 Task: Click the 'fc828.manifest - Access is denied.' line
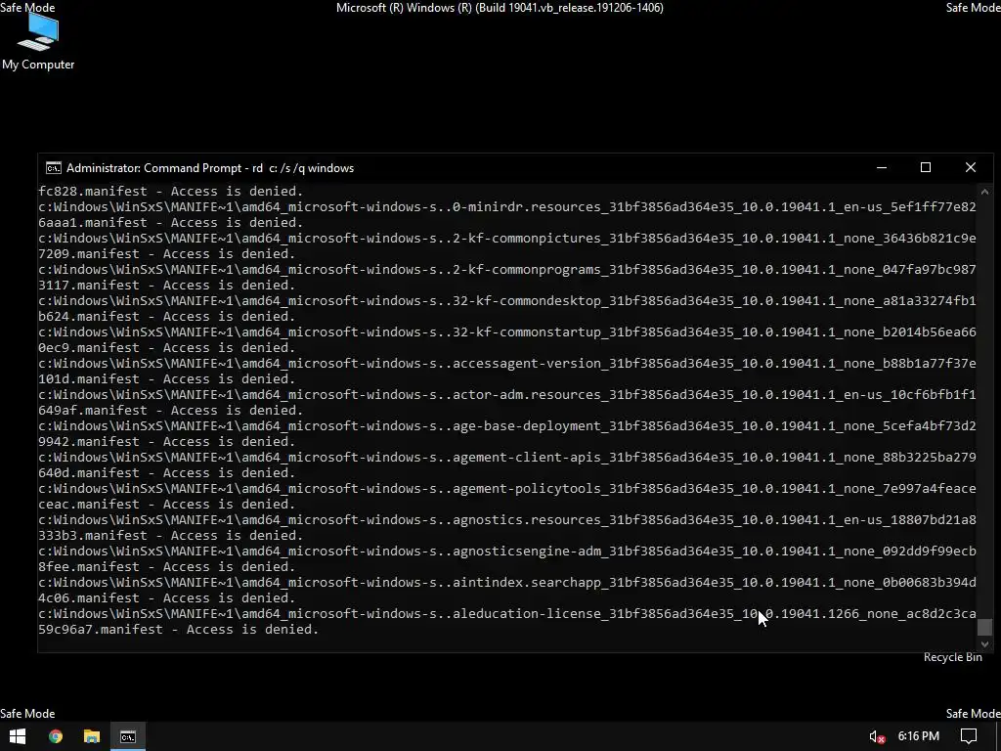coord(170,191)
